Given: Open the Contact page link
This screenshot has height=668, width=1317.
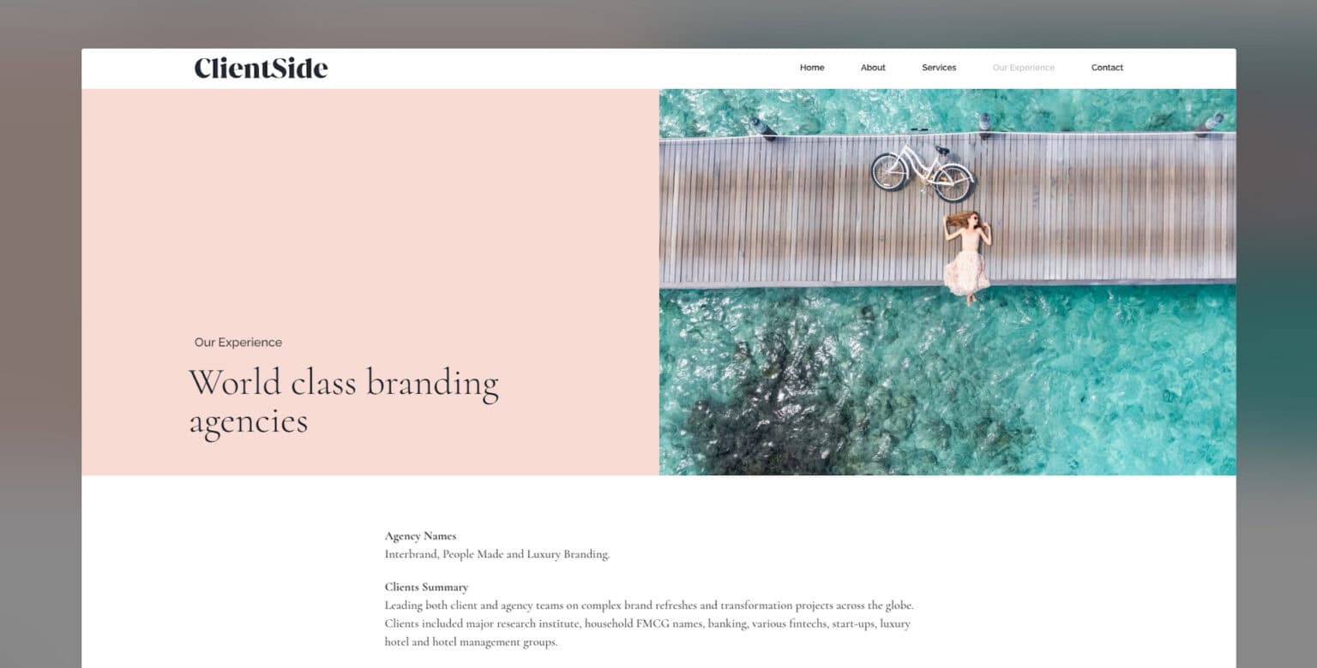Looking at the screenshot, I should tap(1107, 68).
